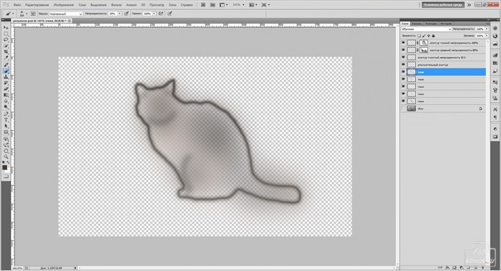The height and width of the screenshot is (271, 501).
Task: Open Mini Bridge from the application bar
Action: click(213, 5)
